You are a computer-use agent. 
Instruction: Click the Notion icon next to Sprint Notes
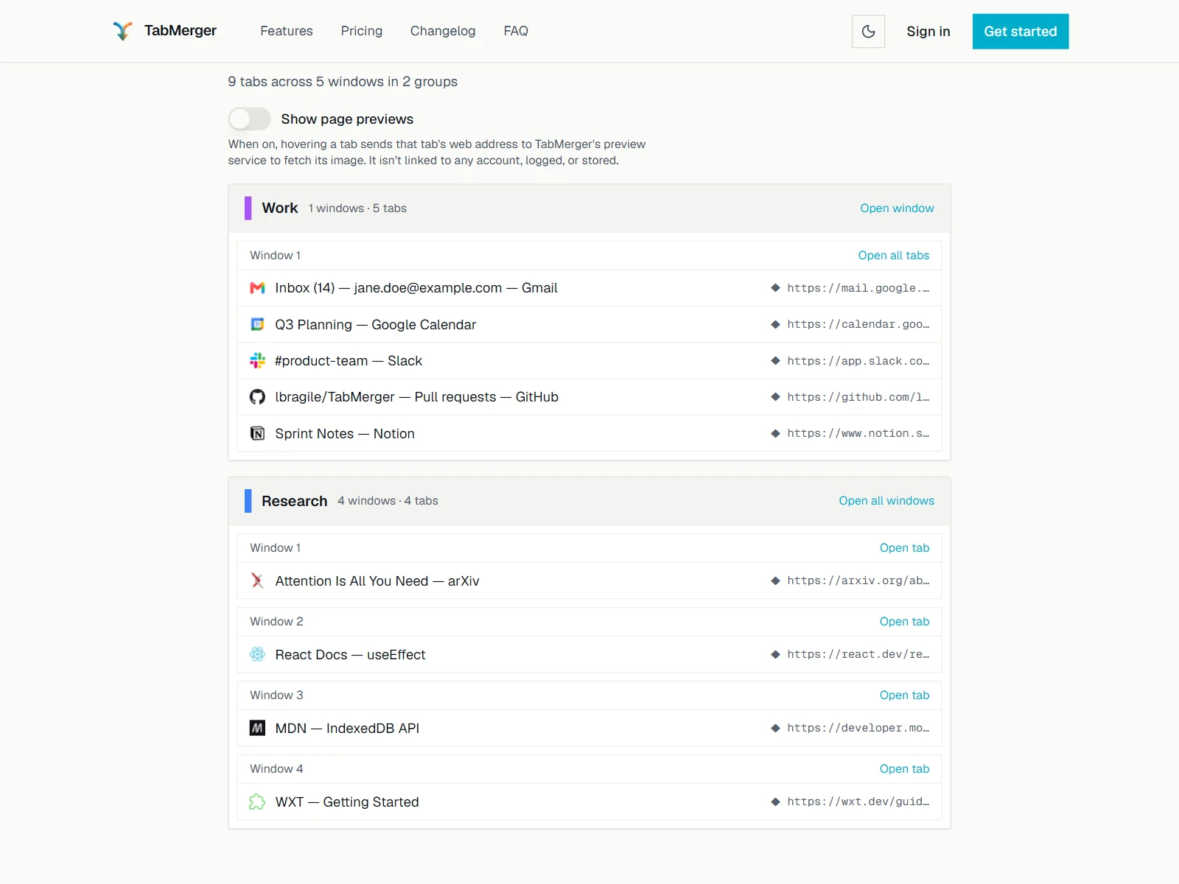click(x=257, y=434)
